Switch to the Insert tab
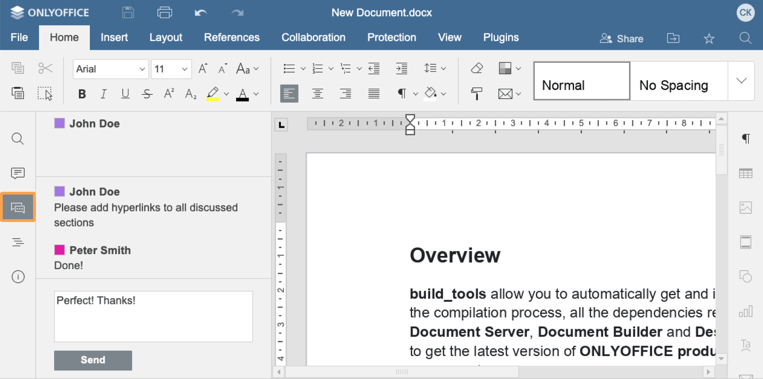Screen dimensions: 763x379 (x=114, y=38)
